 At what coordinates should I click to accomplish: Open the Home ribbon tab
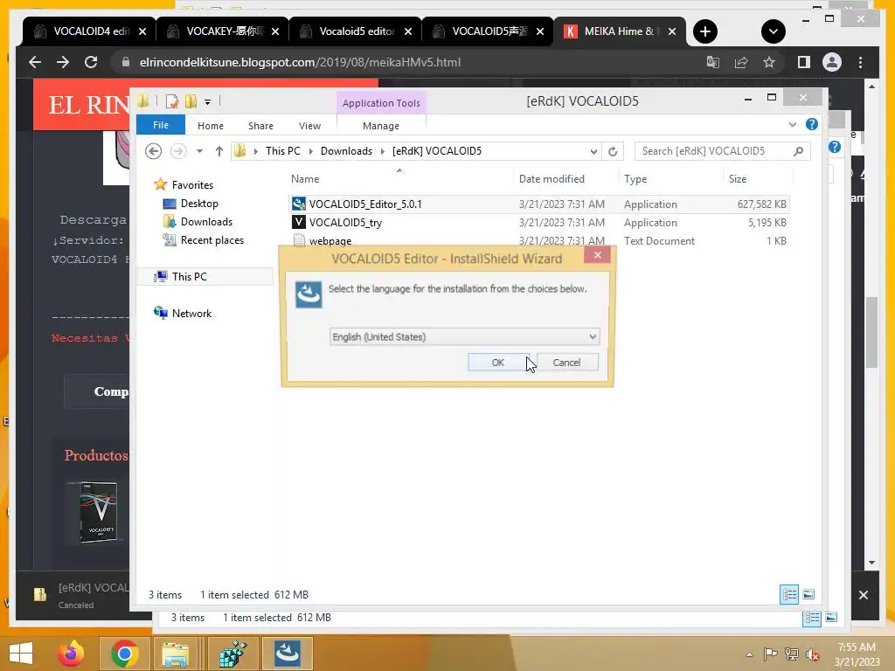point(211,126)
